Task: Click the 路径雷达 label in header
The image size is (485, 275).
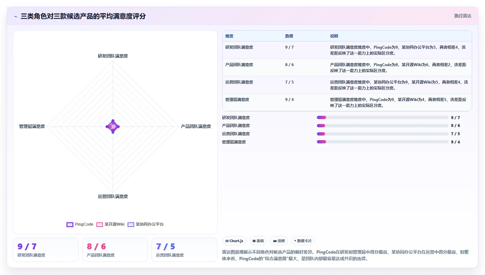Action: point(463,16)
